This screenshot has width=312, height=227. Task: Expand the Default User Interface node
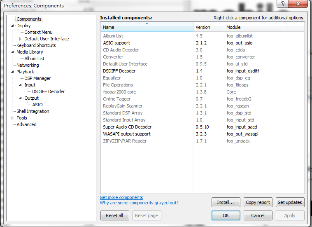[20, 39]
